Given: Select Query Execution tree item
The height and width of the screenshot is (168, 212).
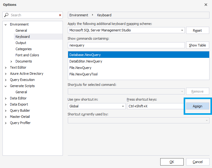Looking at the screenshot, I should (22, 80).
